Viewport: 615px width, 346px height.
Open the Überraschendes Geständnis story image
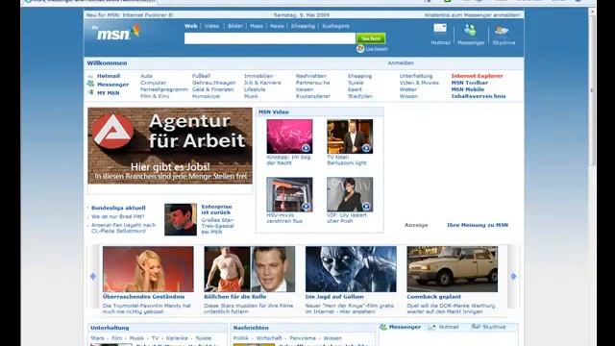point(148,269)
